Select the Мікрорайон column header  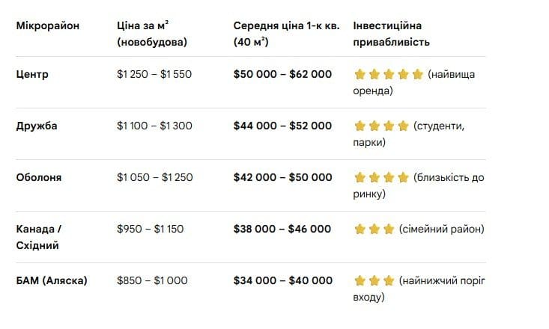click(47, 25)
